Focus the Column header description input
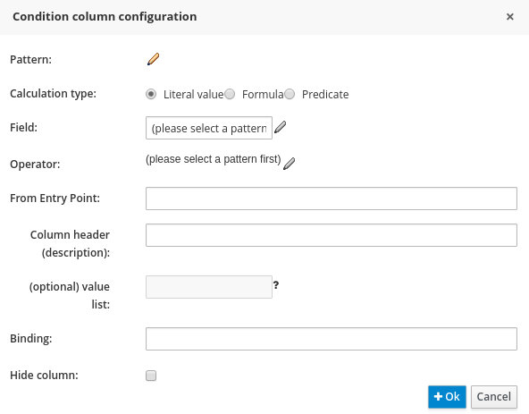Viewport: 529px width, 414px height. pyautogui.click(x=332, y=235)
